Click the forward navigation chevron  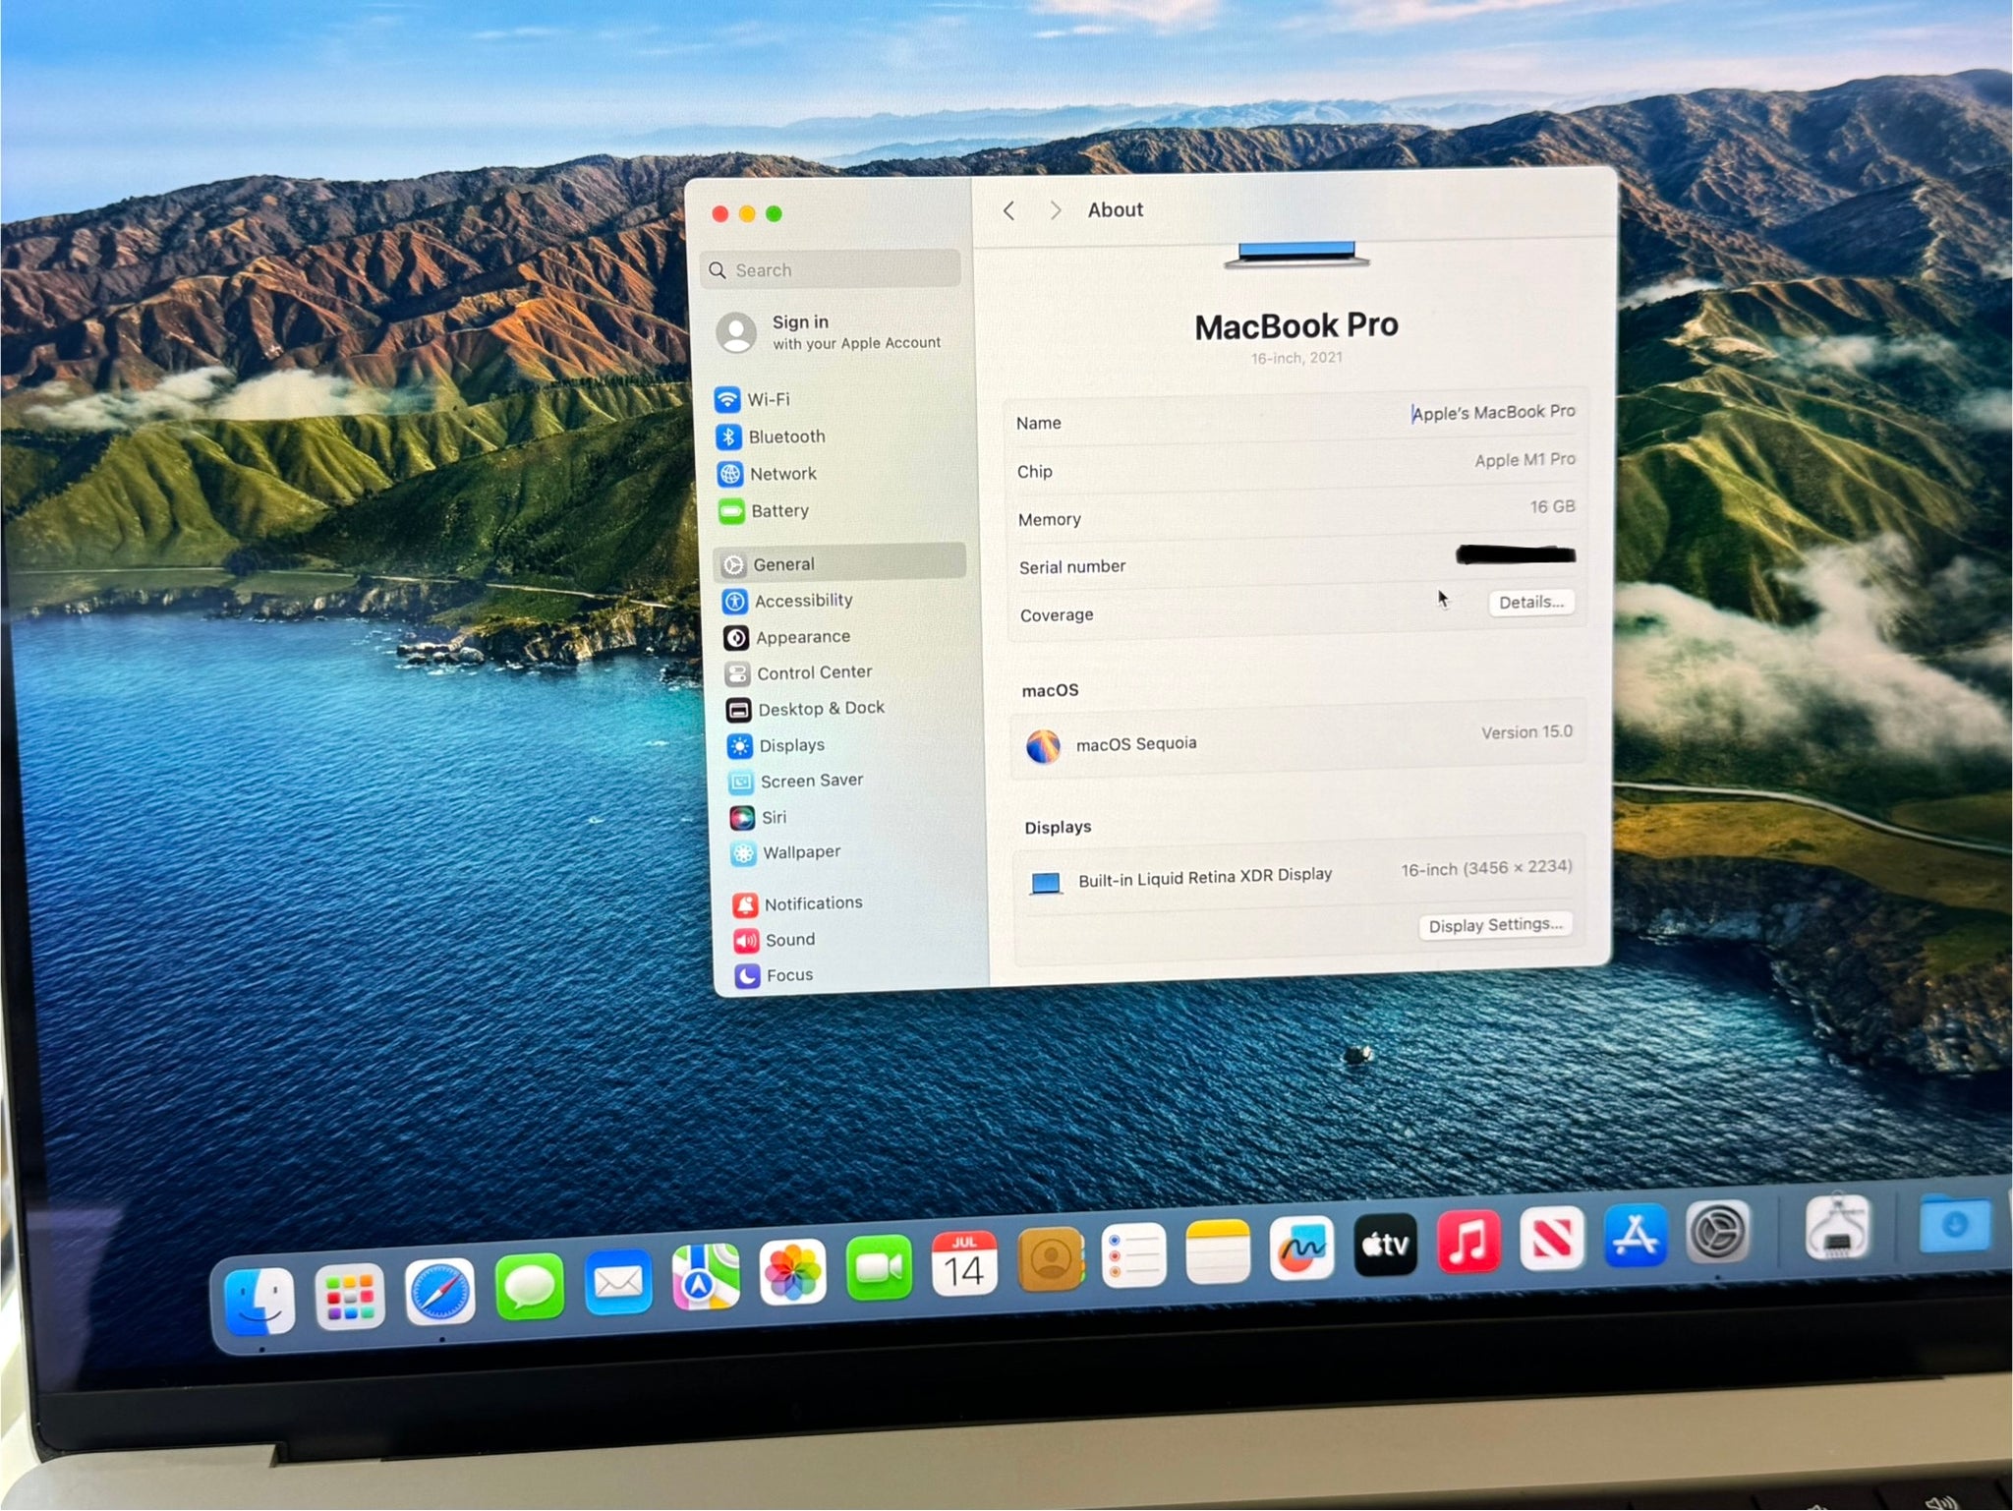pos(1056,210)
